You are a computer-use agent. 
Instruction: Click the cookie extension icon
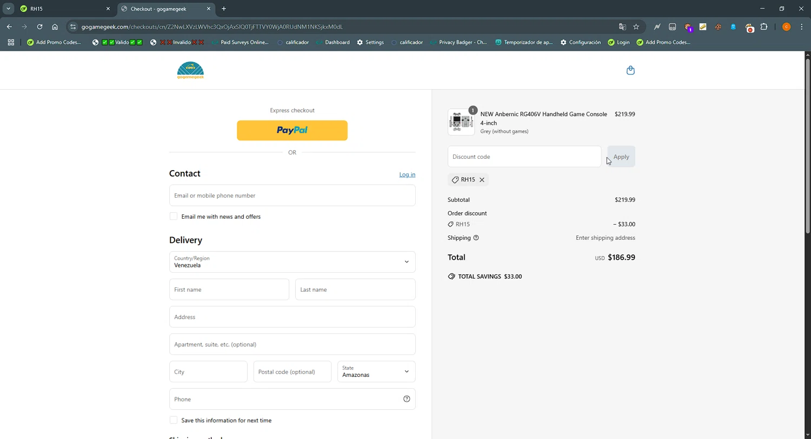(718, 26)
